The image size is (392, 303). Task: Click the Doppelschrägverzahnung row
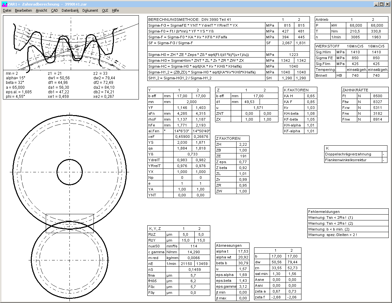click(353, 154)
